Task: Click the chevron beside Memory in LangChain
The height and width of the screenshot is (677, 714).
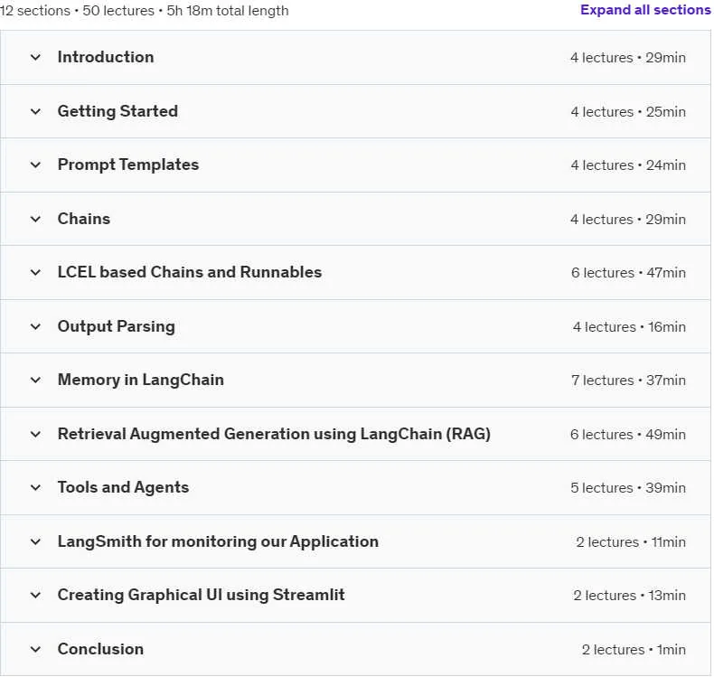Action: pyautogui.click(x=35, y=380)
